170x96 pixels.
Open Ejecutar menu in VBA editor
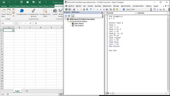pos(116,6)
